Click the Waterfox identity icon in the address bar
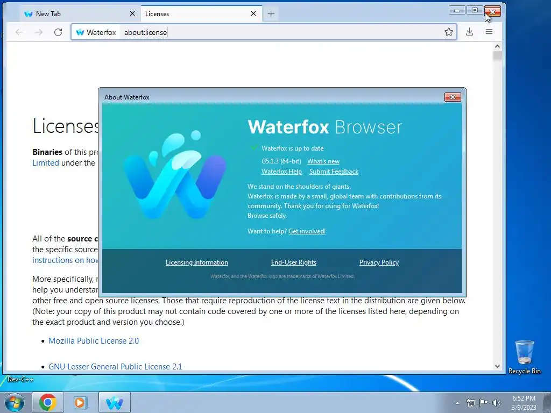Viewport: 551px width, 413px height. [x=80, y=32]
